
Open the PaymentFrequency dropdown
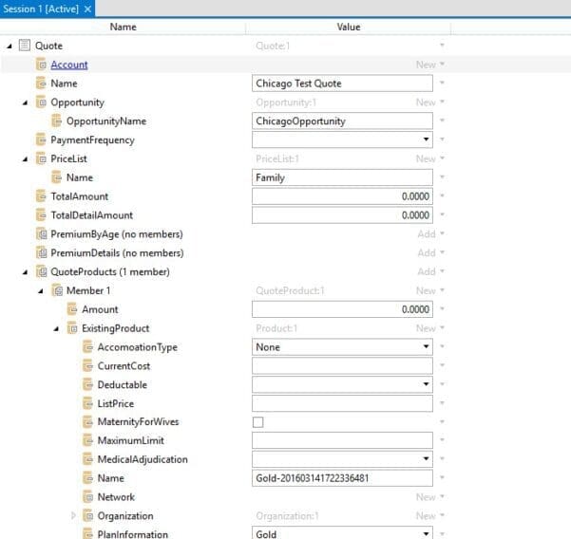[x=425, y=140]
